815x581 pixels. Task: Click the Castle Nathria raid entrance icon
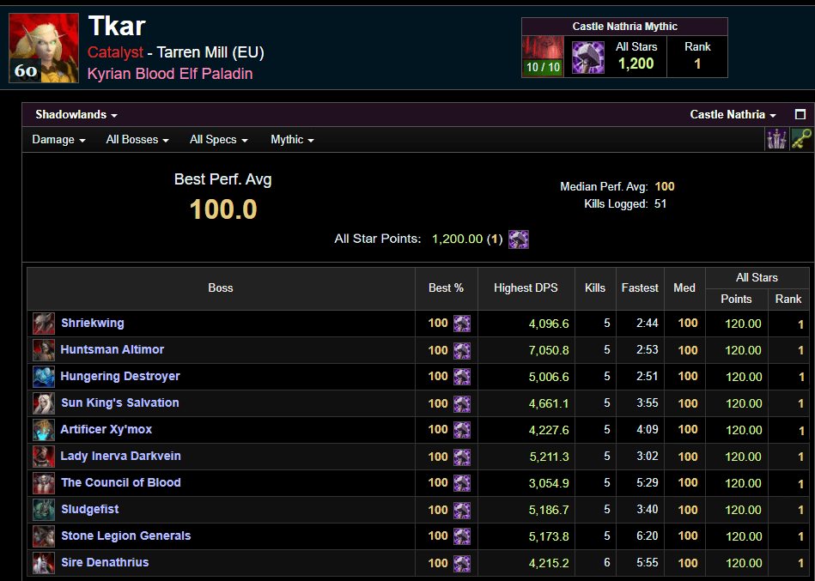tap(542, 51)
